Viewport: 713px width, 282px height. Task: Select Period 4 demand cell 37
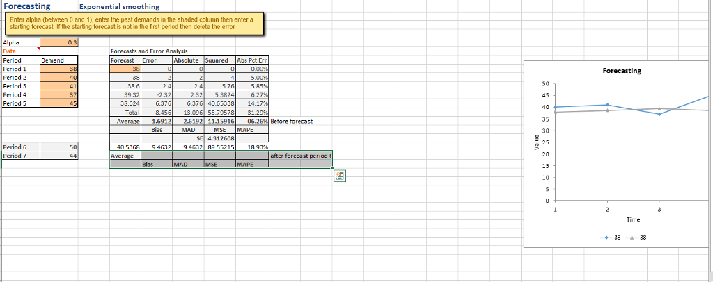(x=59, y=94)
